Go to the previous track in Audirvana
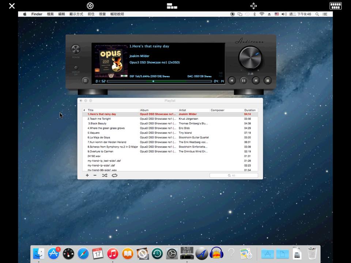 (232, 80)
